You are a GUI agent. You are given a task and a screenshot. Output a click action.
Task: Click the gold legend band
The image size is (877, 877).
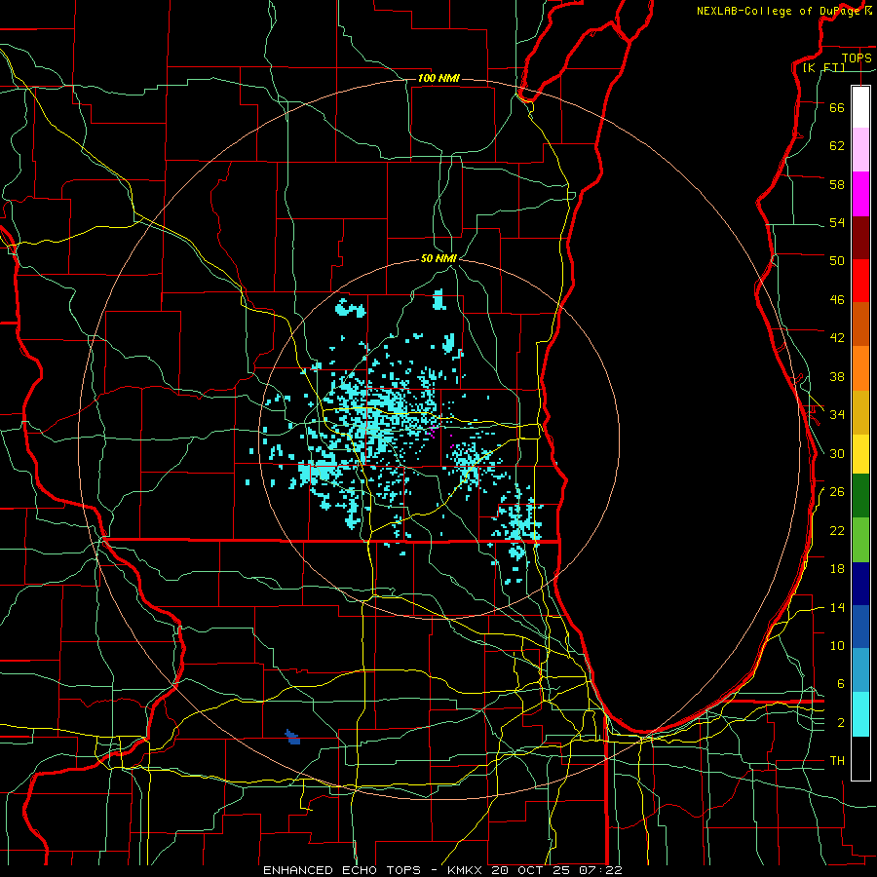(x=860, y=412)
